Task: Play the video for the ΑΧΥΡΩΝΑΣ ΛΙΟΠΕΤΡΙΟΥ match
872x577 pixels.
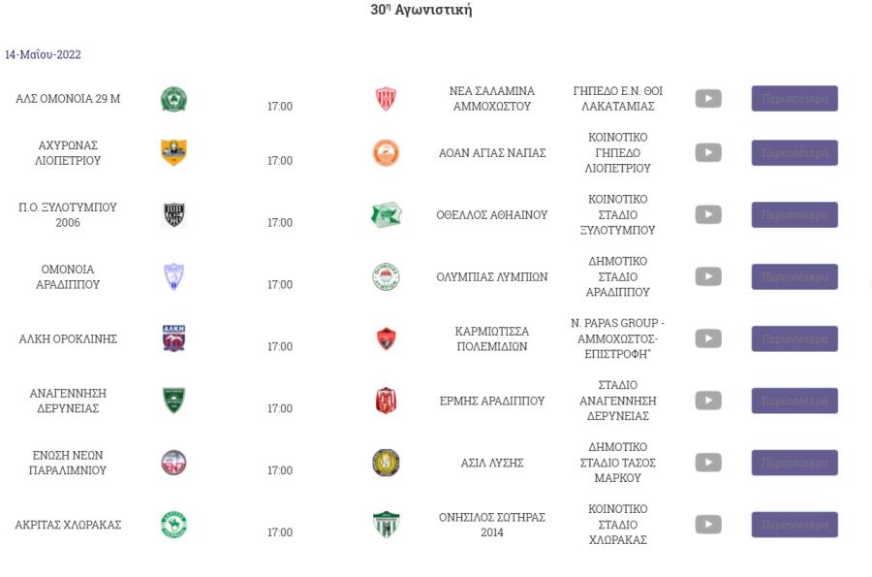Action: [x=708, y=152]
